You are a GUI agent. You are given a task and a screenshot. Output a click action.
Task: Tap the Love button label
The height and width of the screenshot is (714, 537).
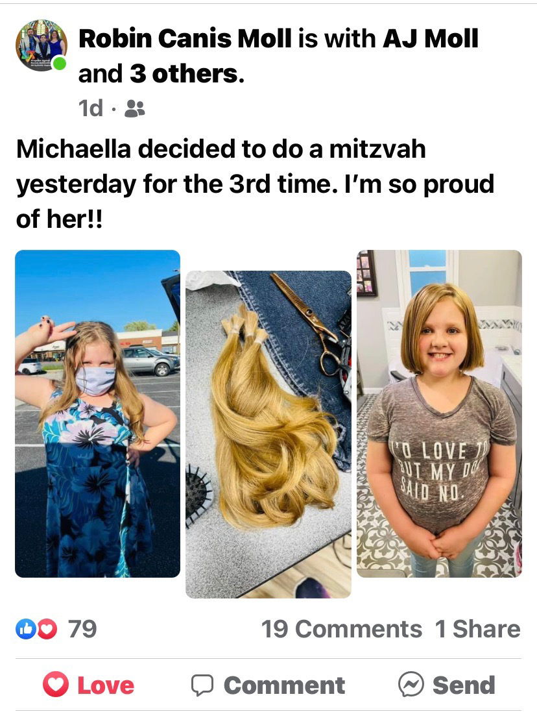click(x=106, y=685)
